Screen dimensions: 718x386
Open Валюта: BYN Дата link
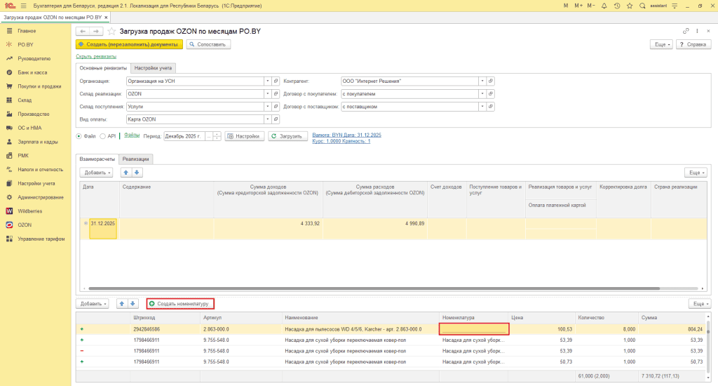[346, 135]
